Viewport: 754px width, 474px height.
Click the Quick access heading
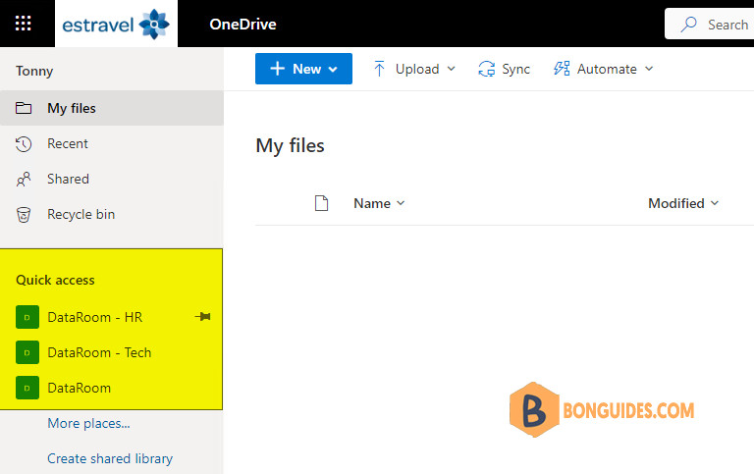pyautogui.click(x=55, y=280)
